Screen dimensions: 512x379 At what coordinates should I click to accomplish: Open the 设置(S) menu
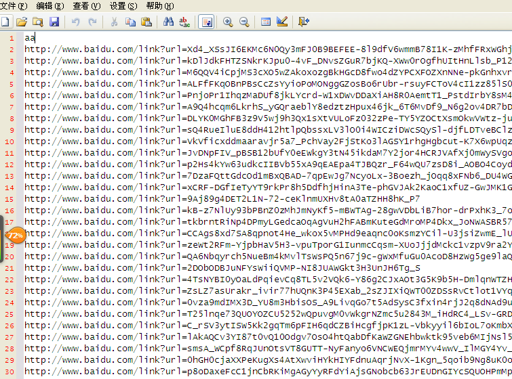pyautogui.click(x=123, y=6)
